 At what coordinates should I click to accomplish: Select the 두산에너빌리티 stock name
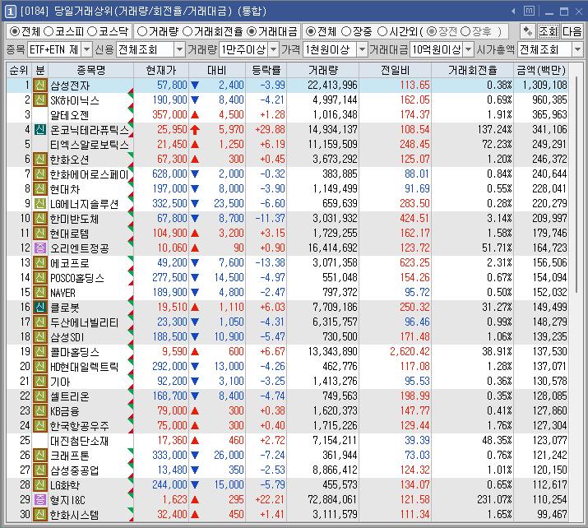pyautogui.click(x=85, y=322)
